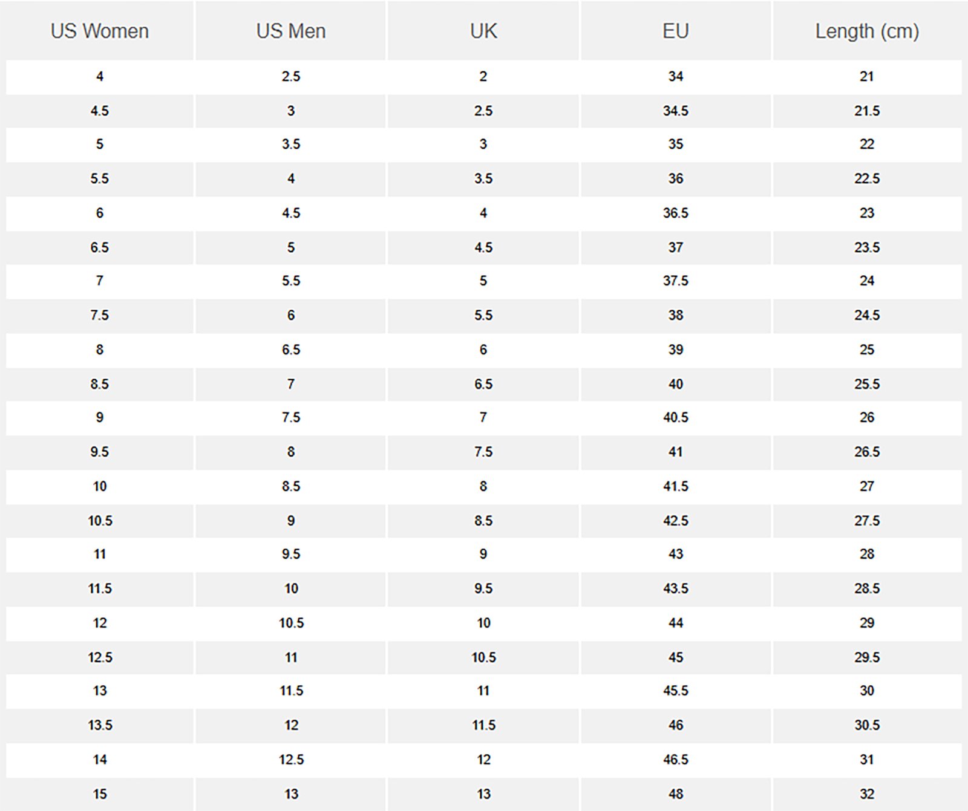Click the 23.5 cm length cell
Image resolution: width=968 pixels, height=811 pixels.
click(x=867, y=247)
